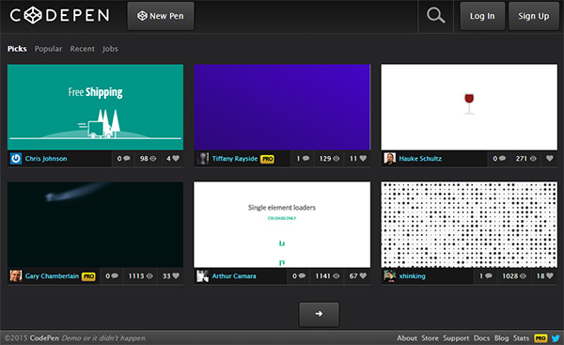The width and height of the screenshot is (564, 345).
Task: Click Gary Chamberlain pen's 1113 views icon
Action: coord(149,276)
